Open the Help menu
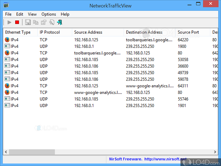Screen dimensions: 221x166 pos(65,14)
